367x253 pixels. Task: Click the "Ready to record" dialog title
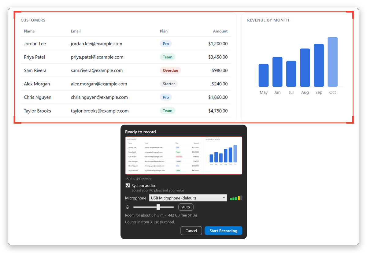140,132
